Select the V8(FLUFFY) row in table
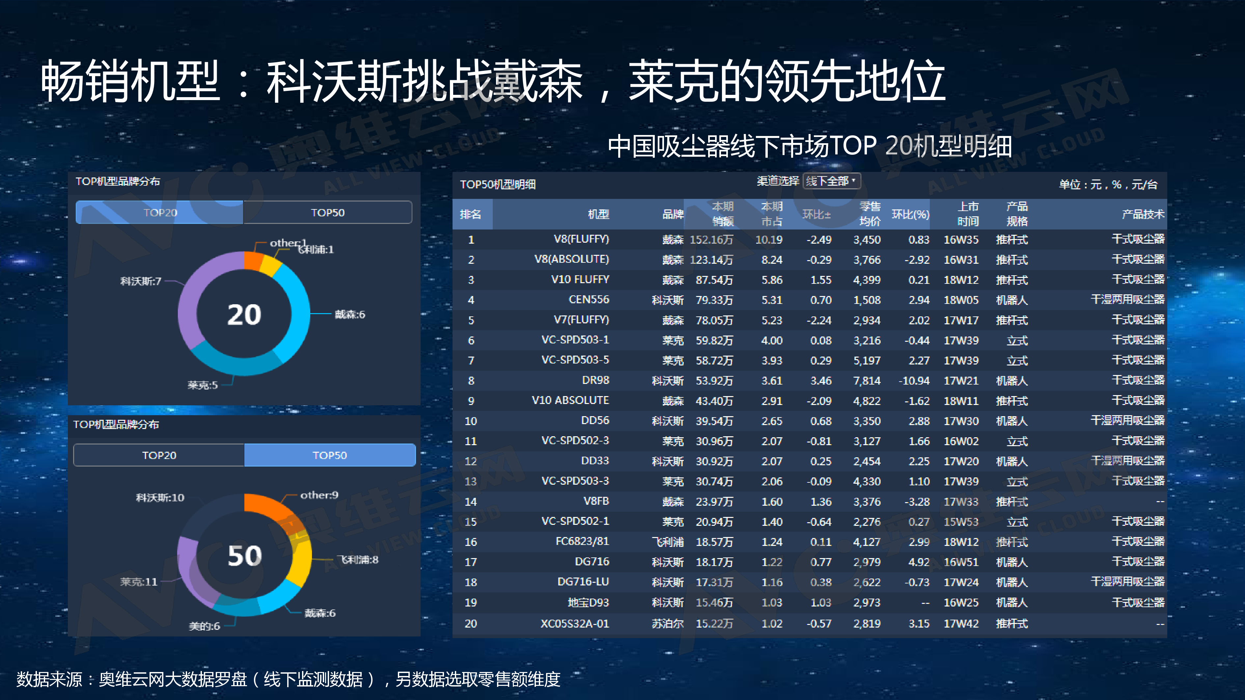The image size is (1245, 700). [581, 240]
